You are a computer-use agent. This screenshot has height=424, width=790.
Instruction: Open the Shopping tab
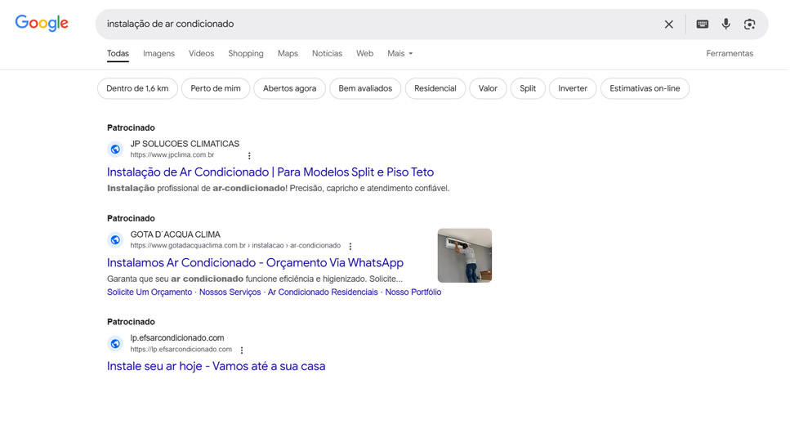click(245, 53)
